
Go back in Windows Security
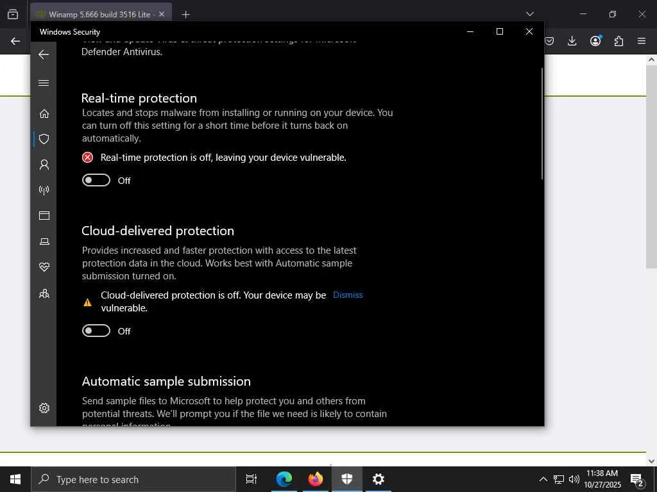(x=44, y=54)
